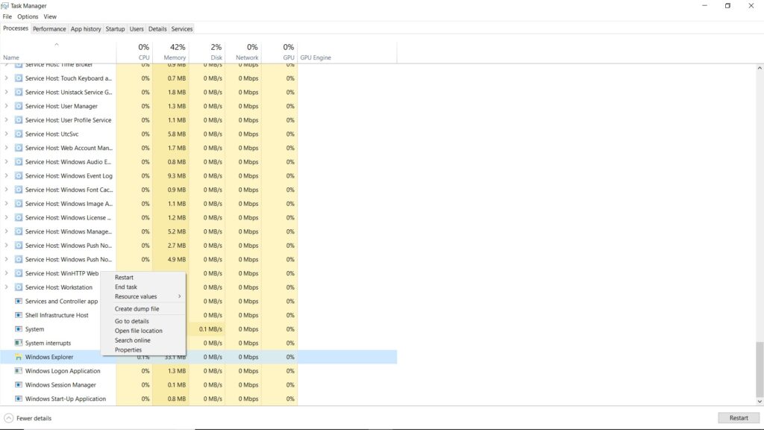
Task: Expand Service Host: Unistack Service group
Action: pos(6,92)
